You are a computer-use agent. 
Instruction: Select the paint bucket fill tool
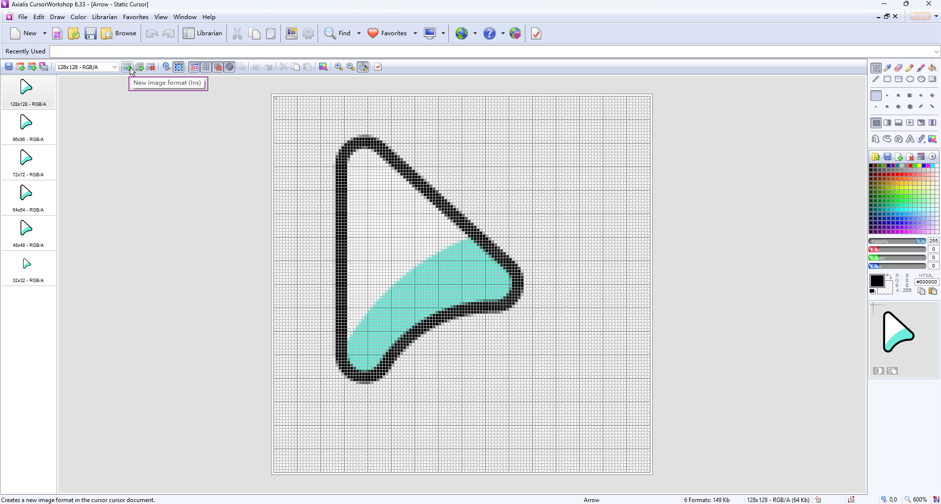(932, 68)
